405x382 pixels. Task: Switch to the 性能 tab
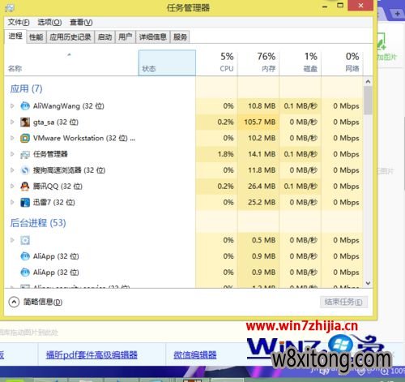(36, 36)
